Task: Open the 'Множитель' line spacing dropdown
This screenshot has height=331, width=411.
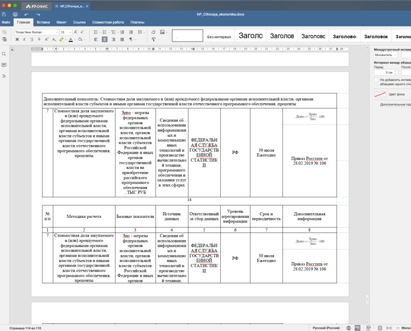Action: pyautogui.click(x=386, y=55)
